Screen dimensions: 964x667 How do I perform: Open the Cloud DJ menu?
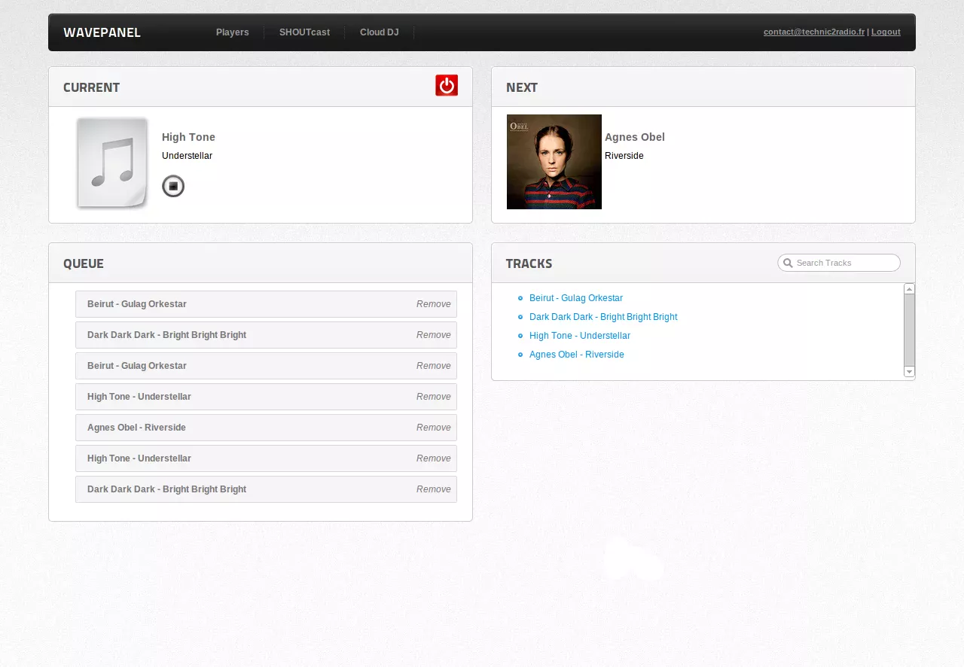(379, 32)
